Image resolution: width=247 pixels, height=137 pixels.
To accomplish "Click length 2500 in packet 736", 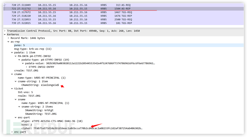I will click(x=117, y=20).
